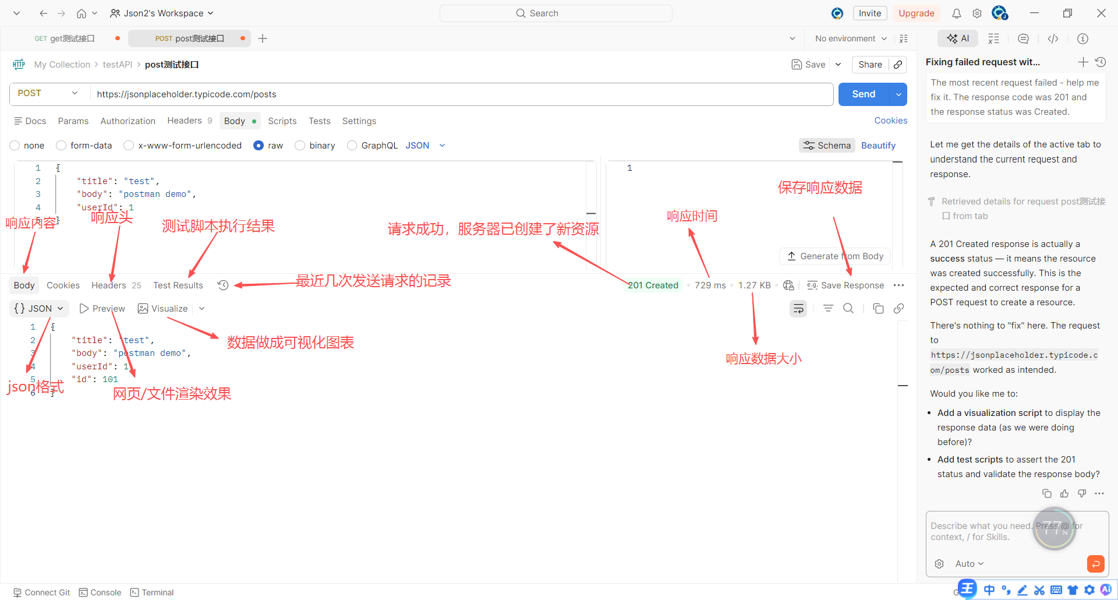This screenshot has width=1118, height=600.
Task: Click the AI prompt text box
Action: click(1017, 532)
